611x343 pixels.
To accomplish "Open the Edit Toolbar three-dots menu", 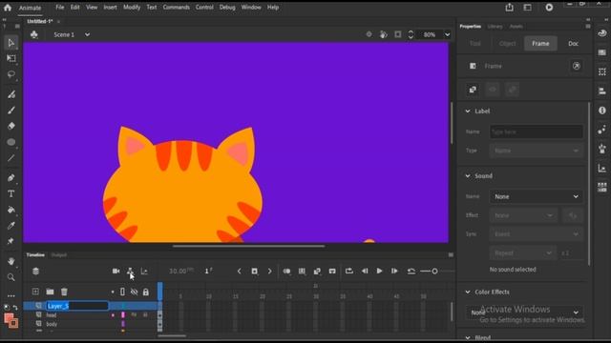I will tap(11, 296).
